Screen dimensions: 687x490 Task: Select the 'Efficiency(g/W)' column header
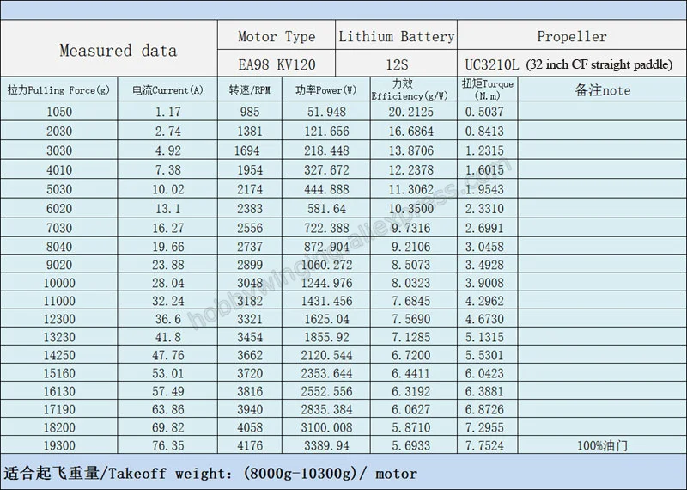(414, 89)
